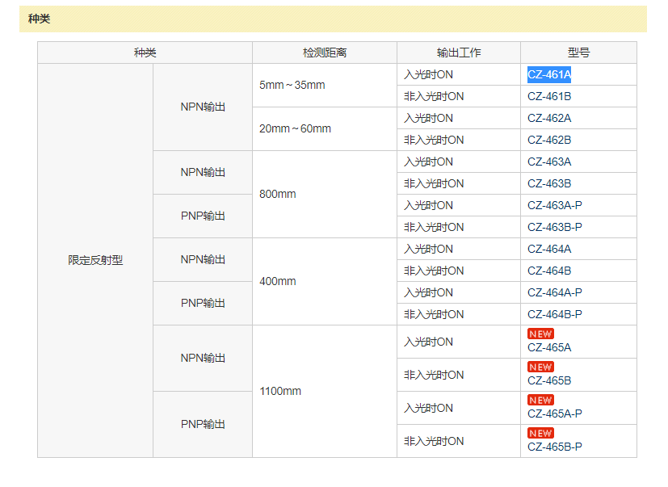Choose model CZ-463A-P

555,205
